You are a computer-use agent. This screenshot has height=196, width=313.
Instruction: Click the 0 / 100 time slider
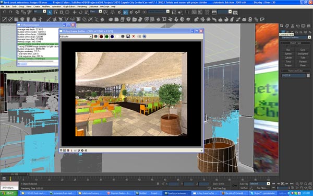click(x=15, y=175)
